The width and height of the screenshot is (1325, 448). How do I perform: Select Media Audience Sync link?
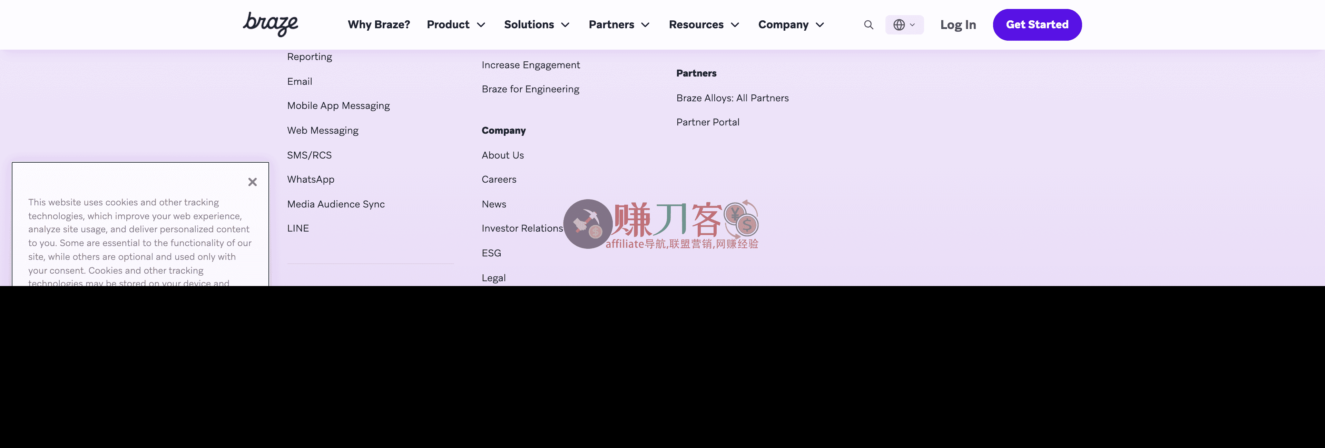[335, 204]
